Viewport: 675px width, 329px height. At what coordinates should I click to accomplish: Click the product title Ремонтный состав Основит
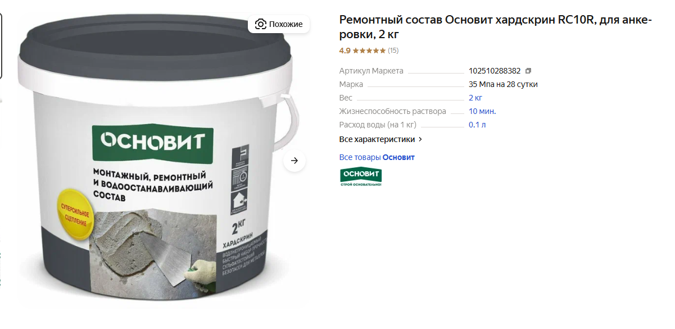coord(495,28)
